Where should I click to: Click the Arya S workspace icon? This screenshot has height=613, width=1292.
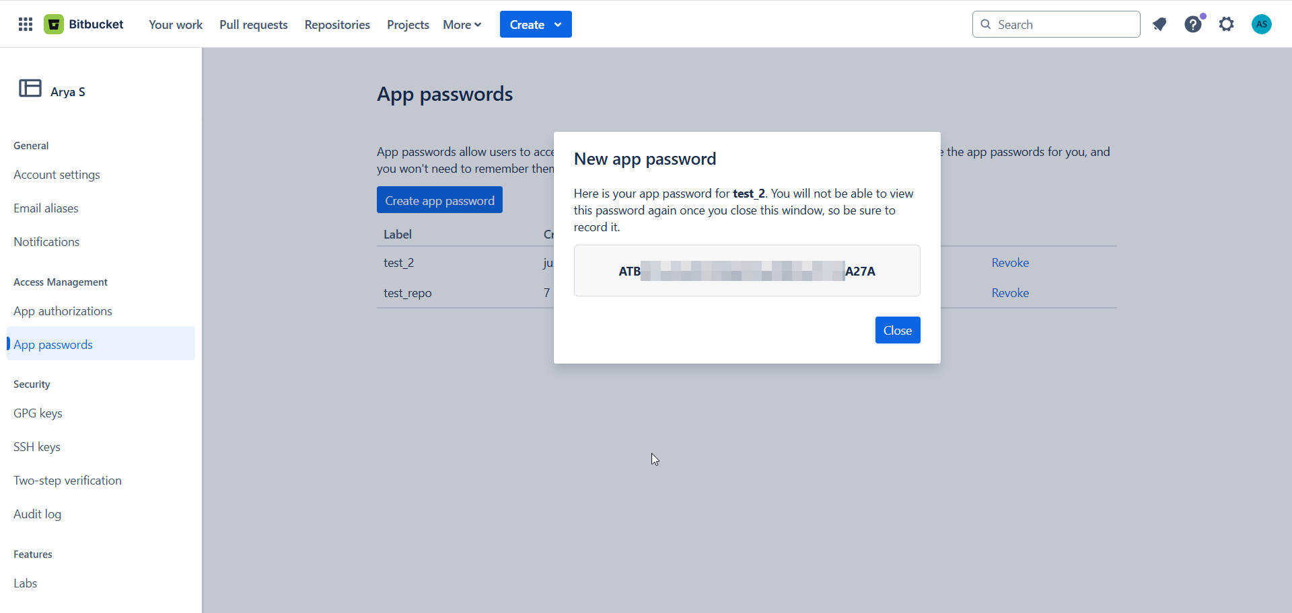click(30, 89)
